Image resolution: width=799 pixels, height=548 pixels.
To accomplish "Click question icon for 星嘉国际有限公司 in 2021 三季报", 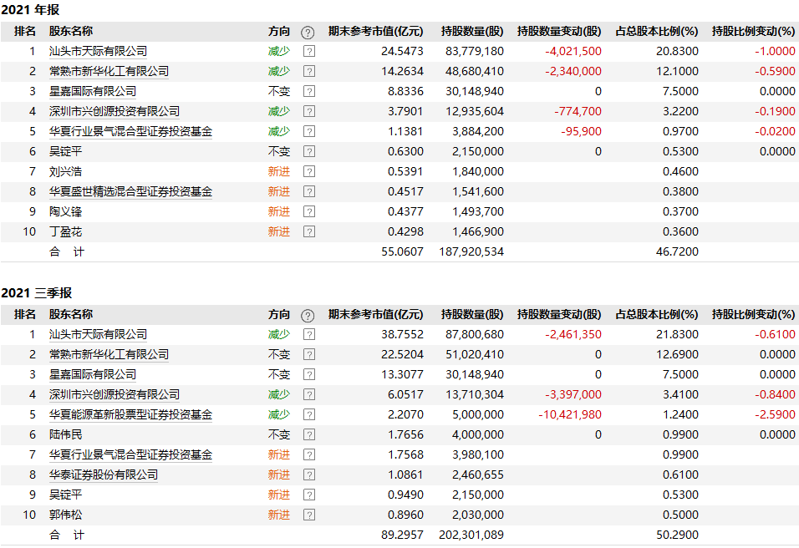I will (x=308, y=375).
